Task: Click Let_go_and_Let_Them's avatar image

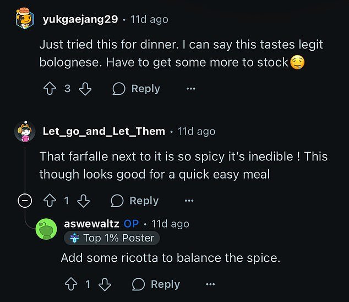Action: (25, 131)
